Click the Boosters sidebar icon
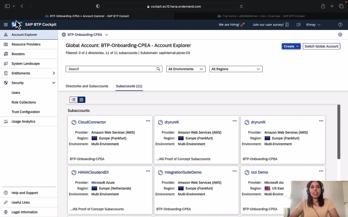 6,54
